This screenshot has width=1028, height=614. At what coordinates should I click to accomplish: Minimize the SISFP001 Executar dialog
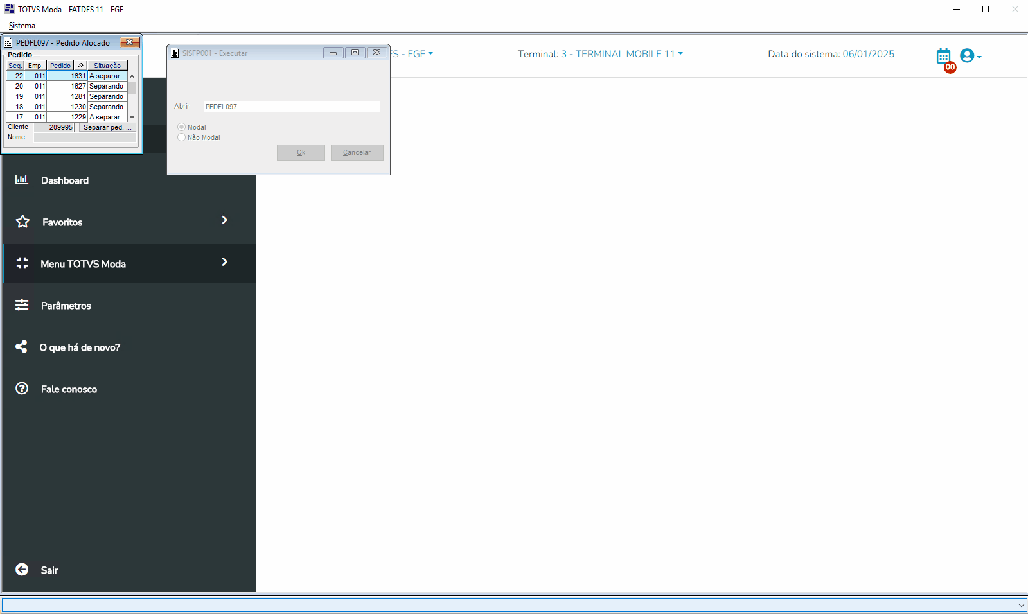pos(333,53)
